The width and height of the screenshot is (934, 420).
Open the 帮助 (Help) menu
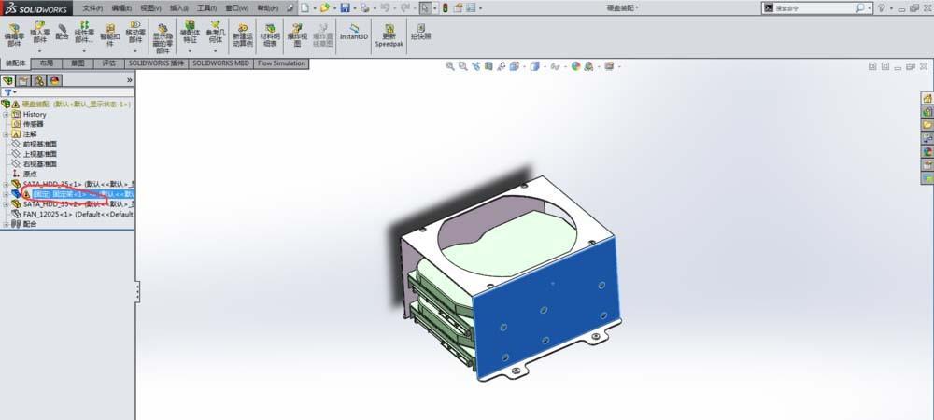[x=268, y=8]
